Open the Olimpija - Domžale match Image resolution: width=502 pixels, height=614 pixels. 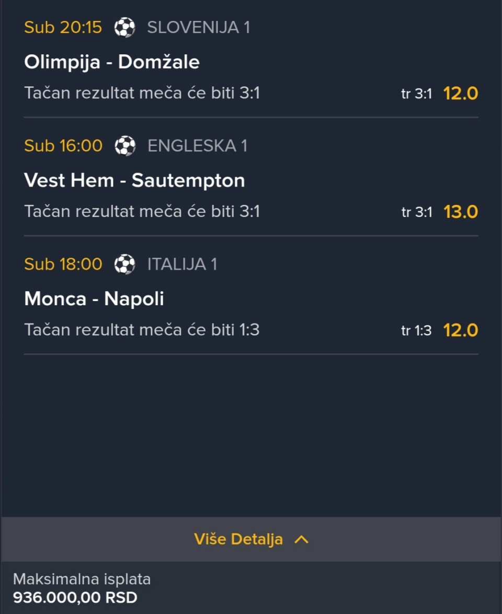(x=112, y=62)
